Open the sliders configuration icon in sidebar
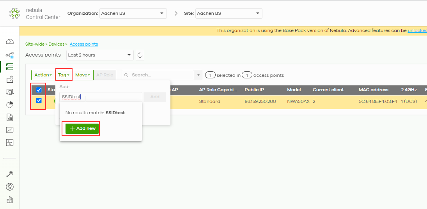The image size is (427, 209). click(x=10, y=142)
